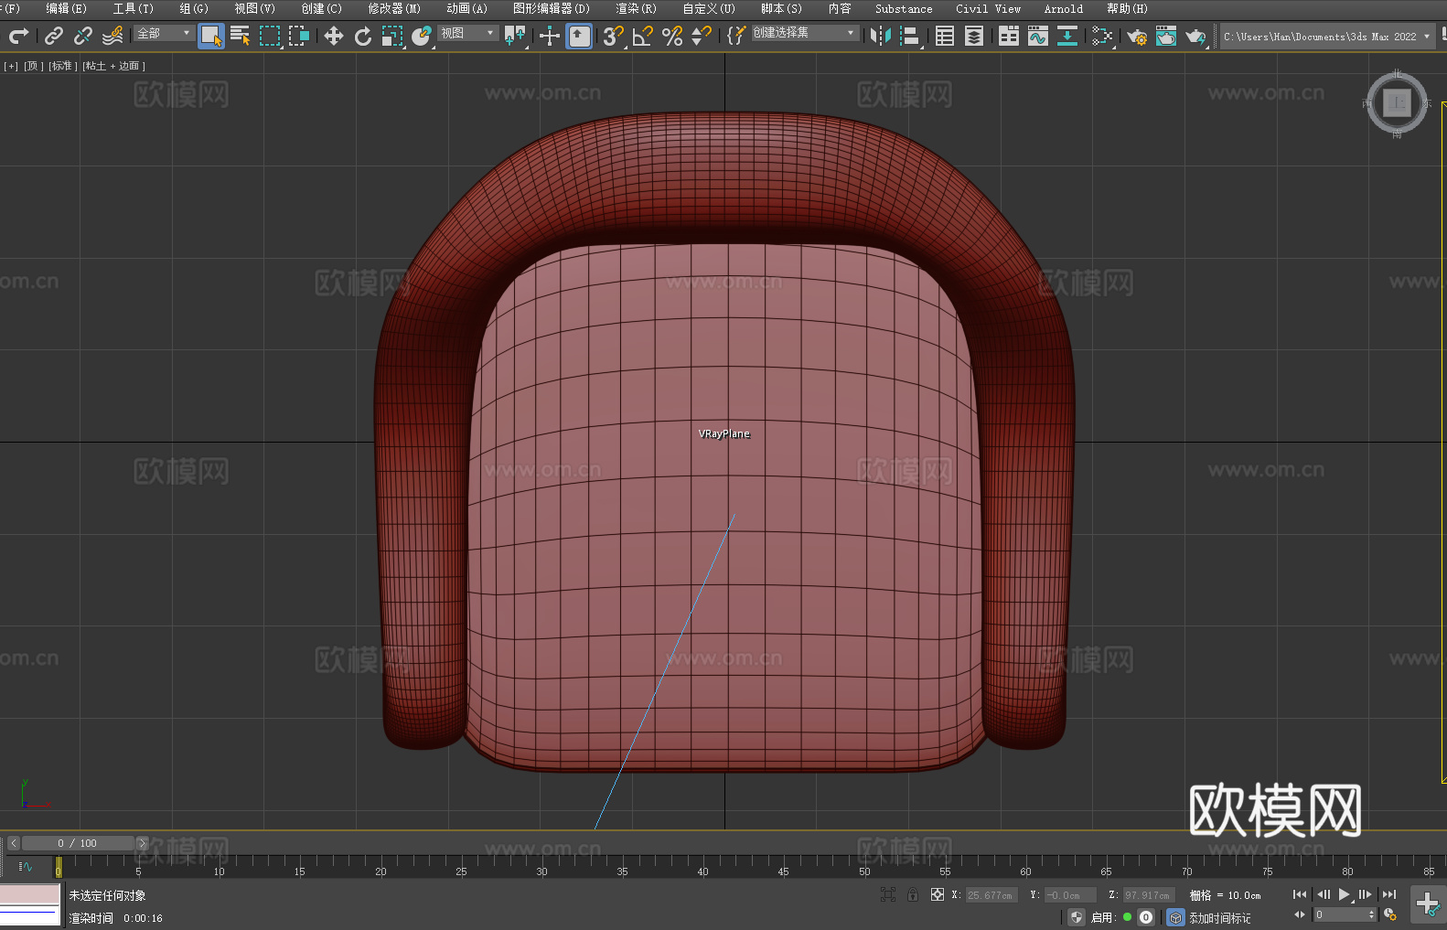Viewport: 1447px width, 930px height.
Task: Activate the Select and Move tool
Action: (x=334, y=36)
